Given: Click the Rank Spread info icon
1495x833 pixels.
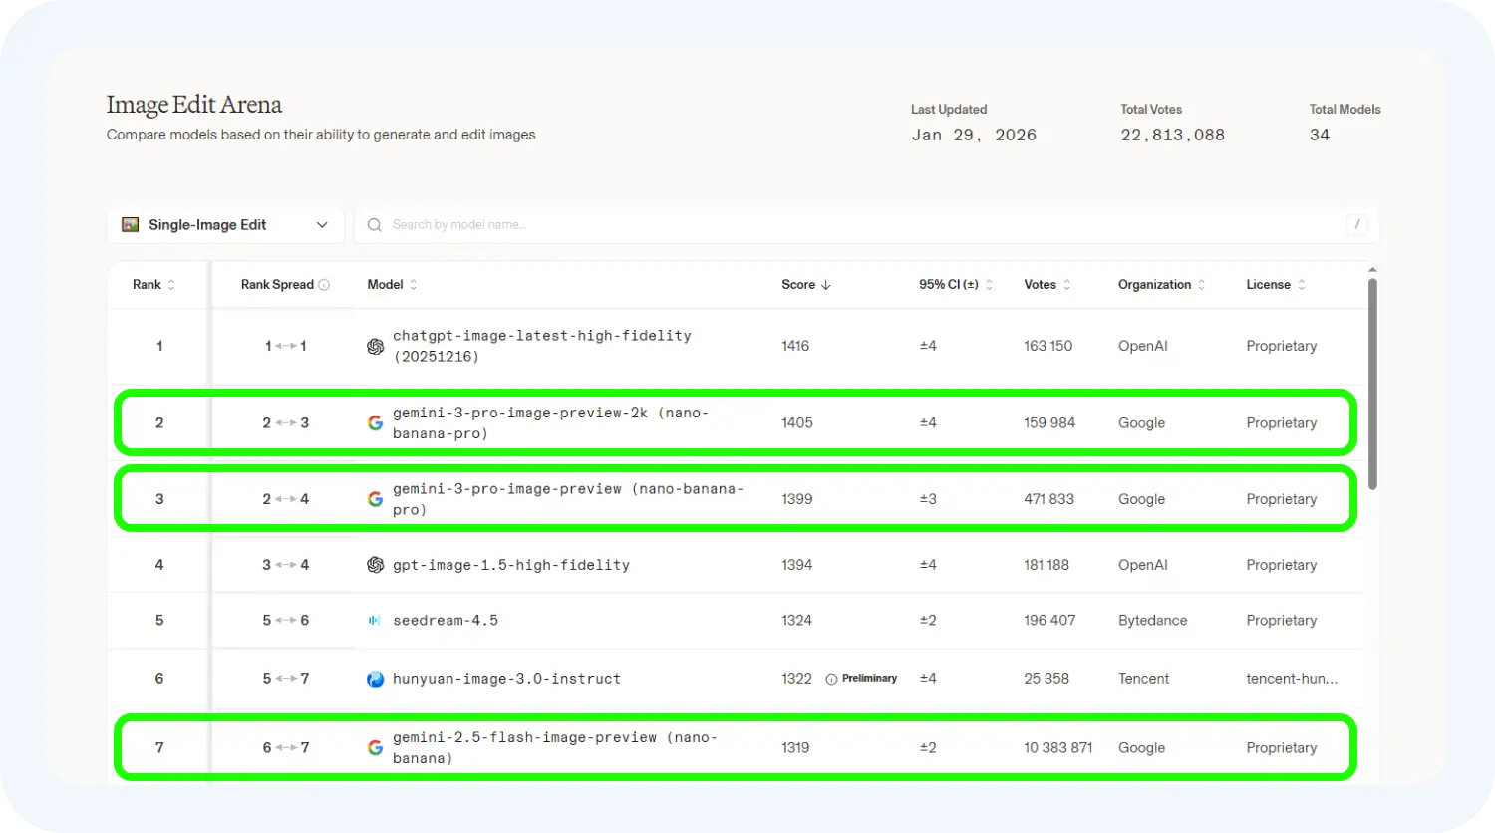Looking at the screenshot, I should (x=324, y=285).
